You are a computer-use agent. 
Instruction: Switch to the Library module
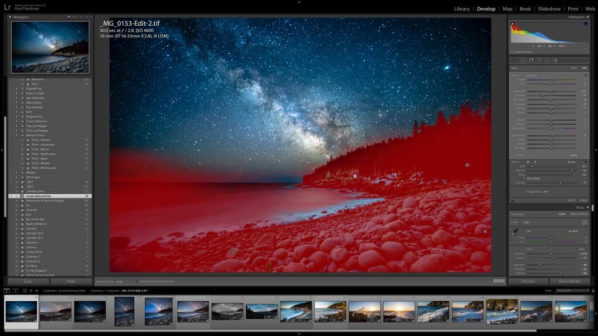[x=462, y=9]
